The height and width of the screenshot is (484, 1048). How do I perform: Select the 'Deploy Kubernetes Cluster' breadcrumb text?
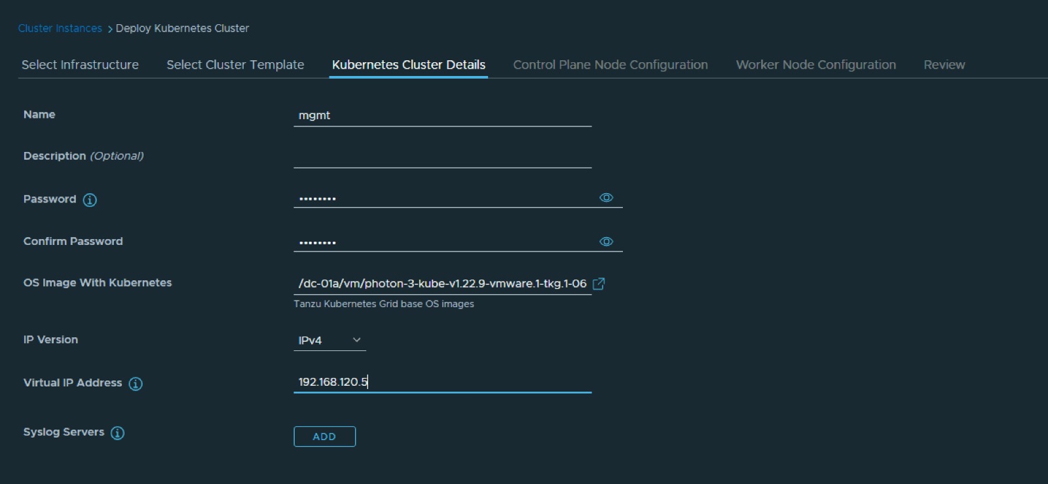tap(182, 28)
